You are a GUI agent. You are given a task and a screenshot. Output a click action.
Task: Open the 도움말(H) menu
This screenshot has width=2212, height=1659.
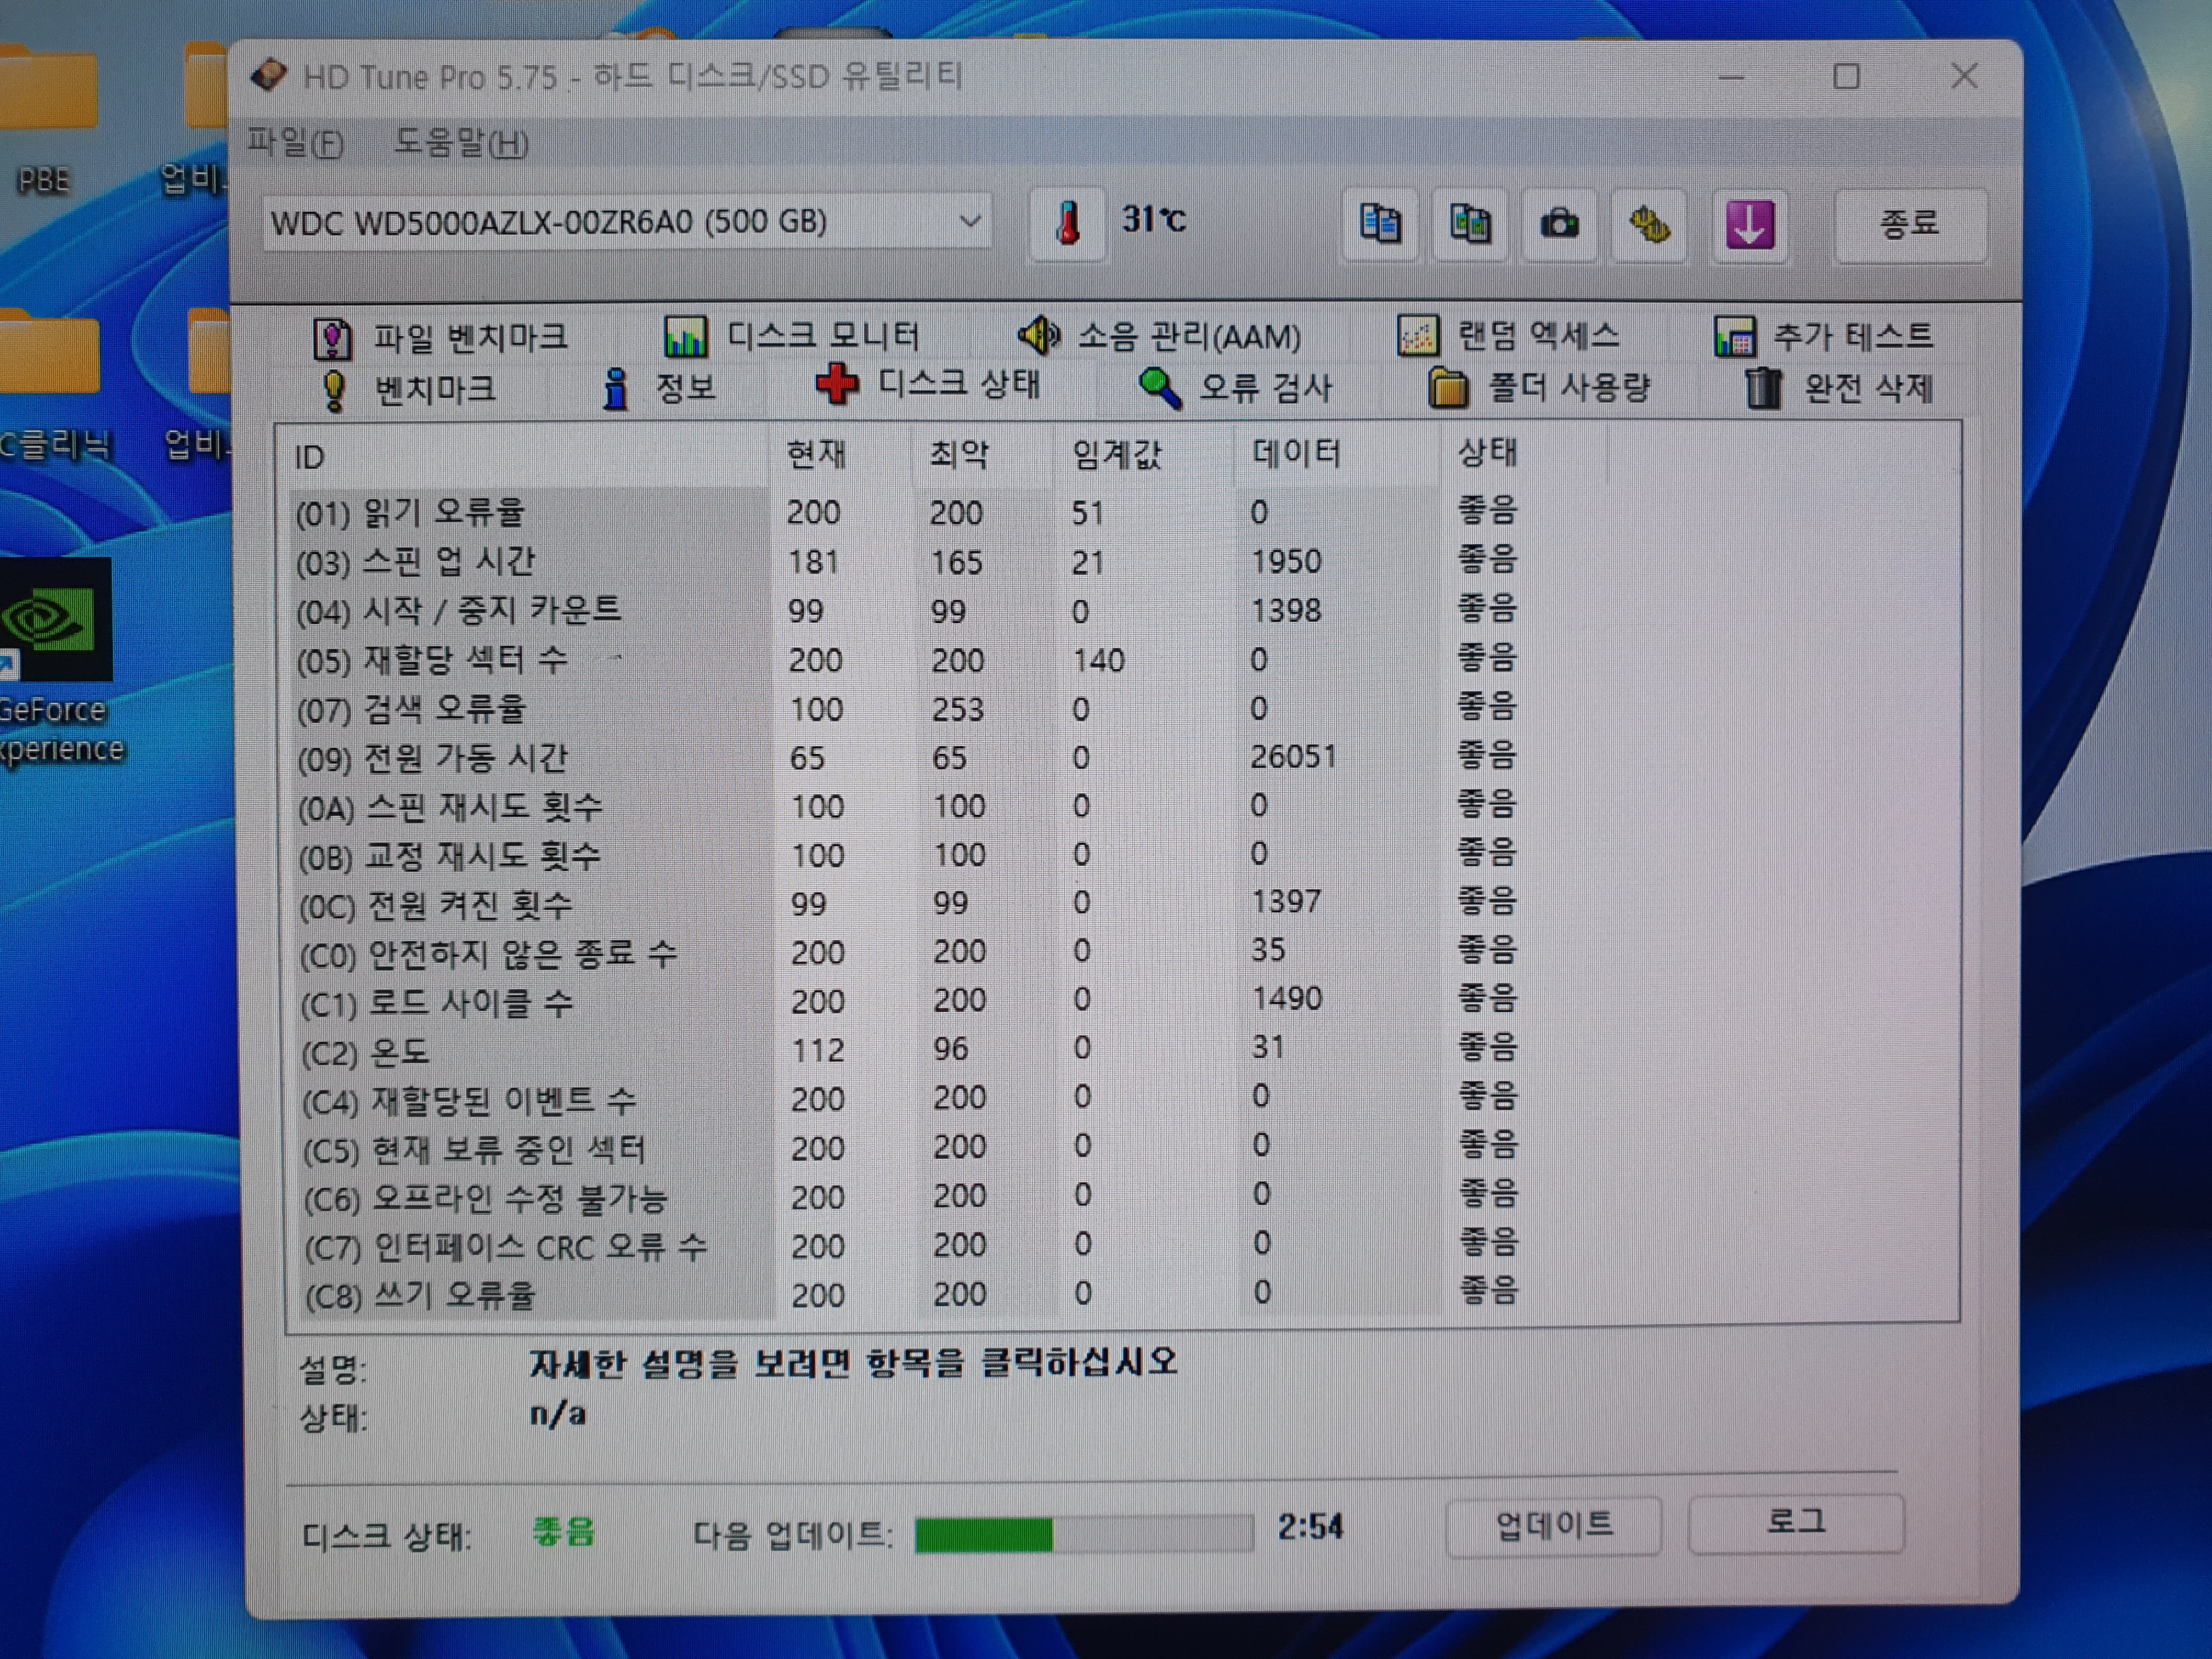[461, 144]
